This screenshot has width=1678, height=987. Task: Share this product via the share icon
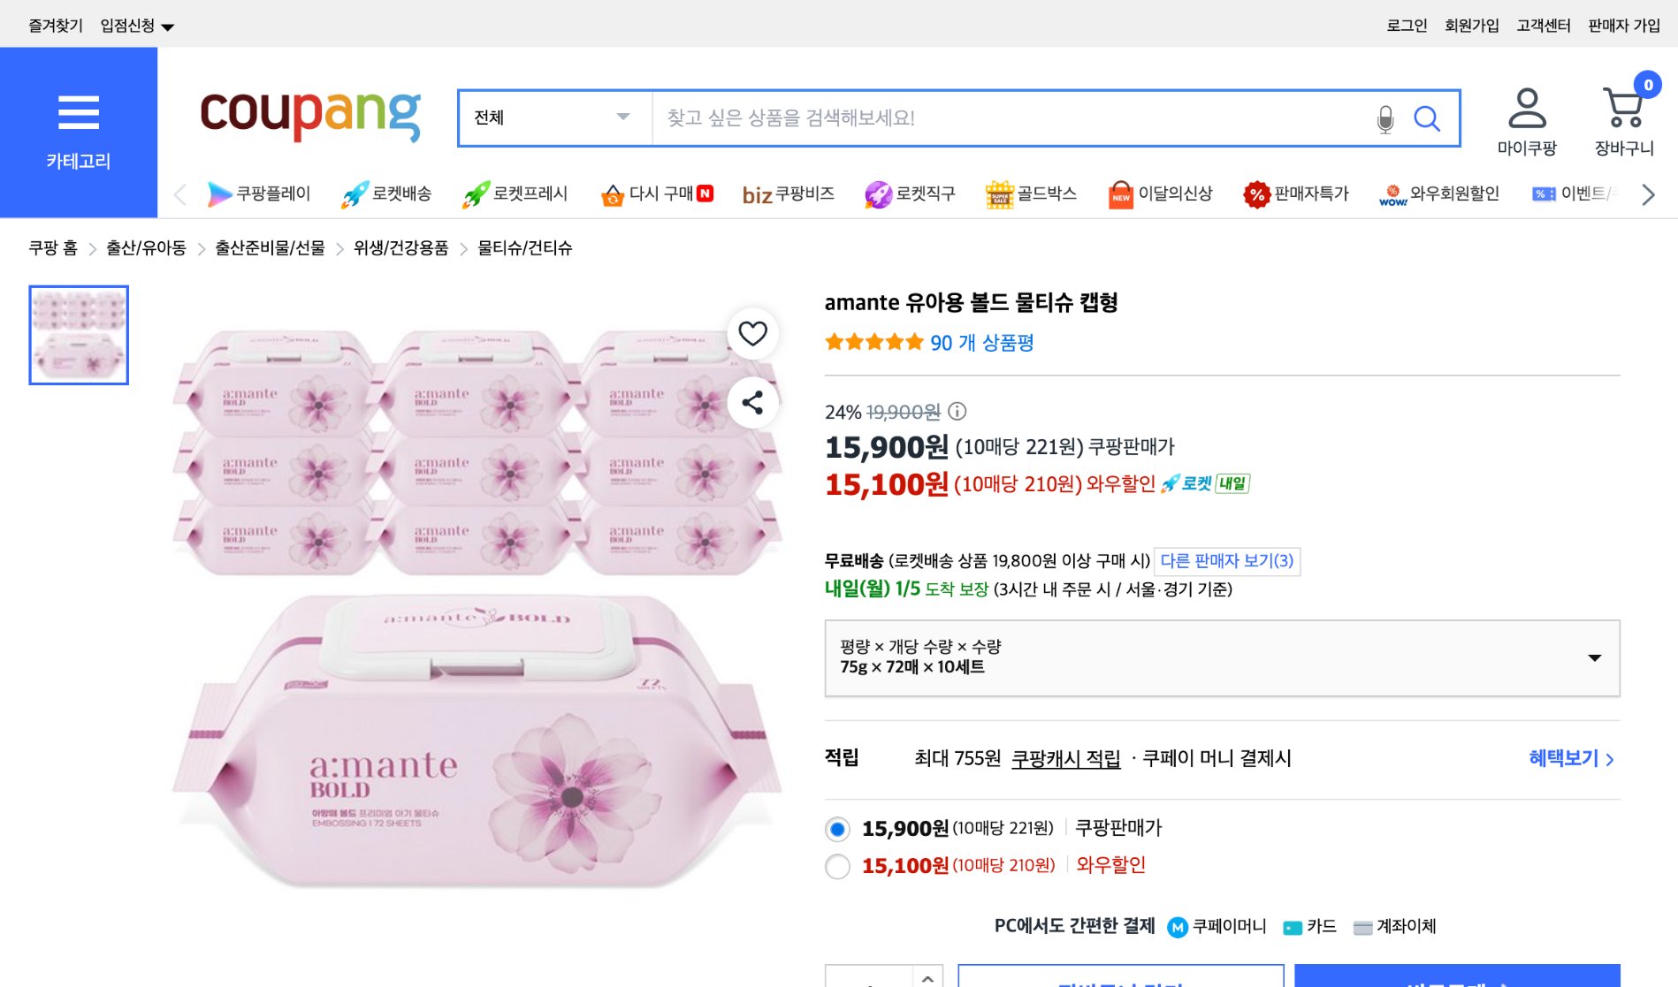pos(752,402)
